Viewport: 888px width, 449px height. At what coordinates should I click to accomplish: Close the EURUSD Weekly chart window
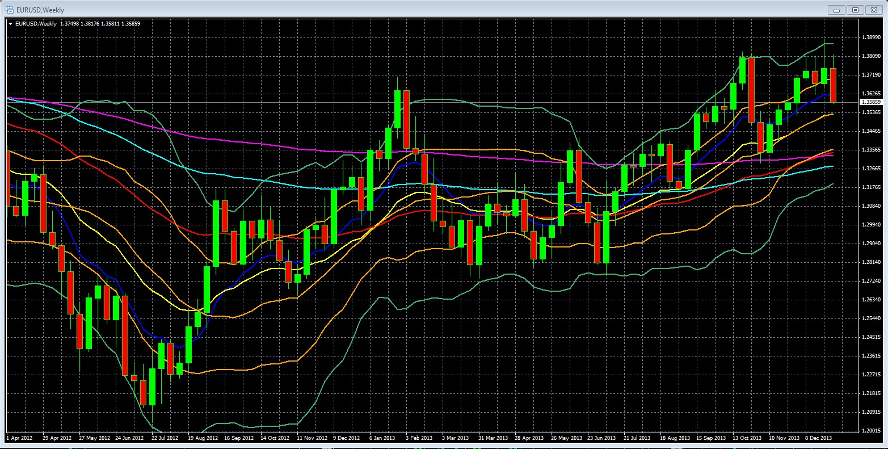coord(873,10)
